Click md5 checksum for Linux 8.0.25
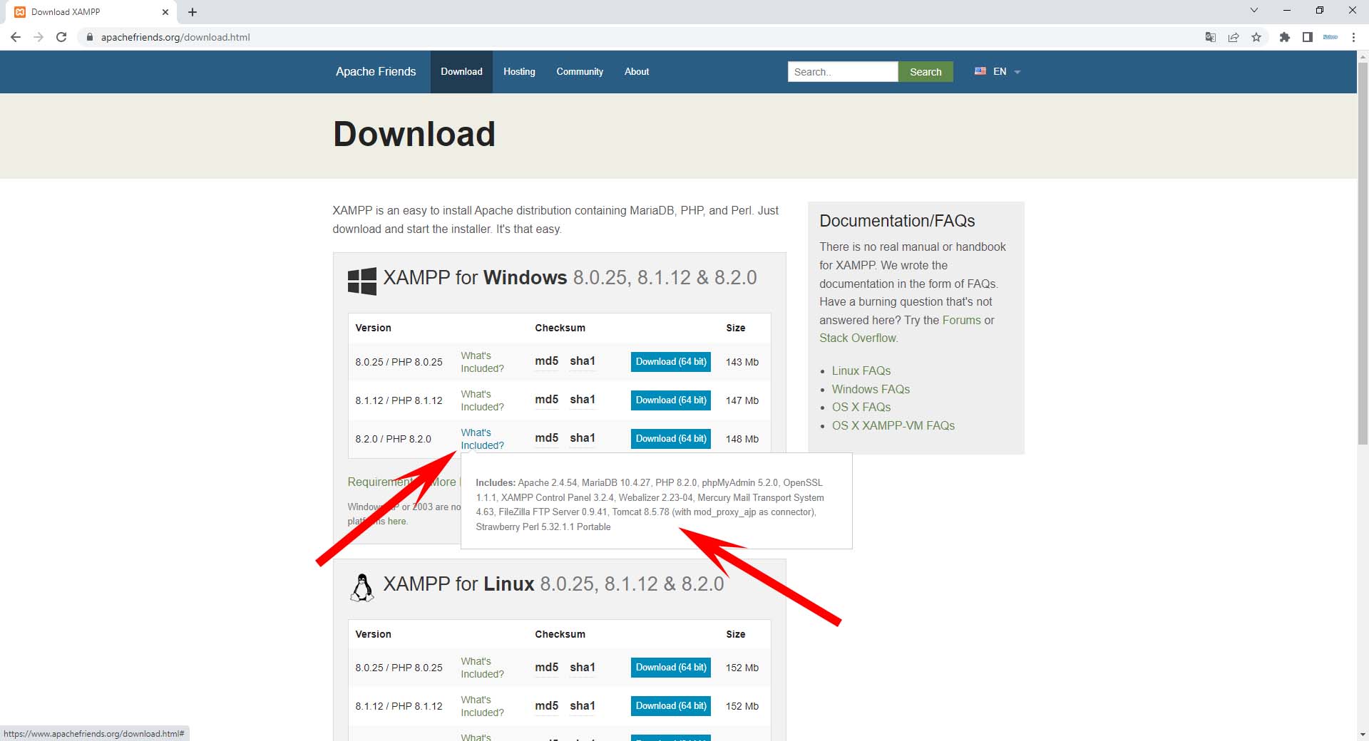Image resolution: width=1369 pixels, height=741 pixels. pyautogui.click(x=546, y=668)
